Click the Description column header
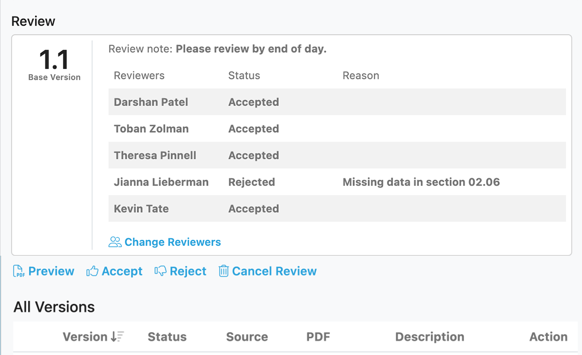The height and width of the screenshot is (355, 582). coord(429,337)
